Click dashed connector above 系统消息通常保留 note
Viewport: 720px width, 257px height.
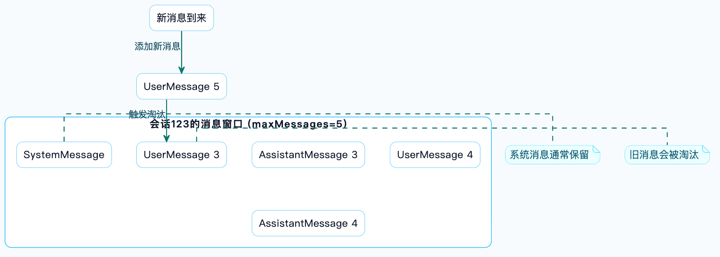point(552,130)
